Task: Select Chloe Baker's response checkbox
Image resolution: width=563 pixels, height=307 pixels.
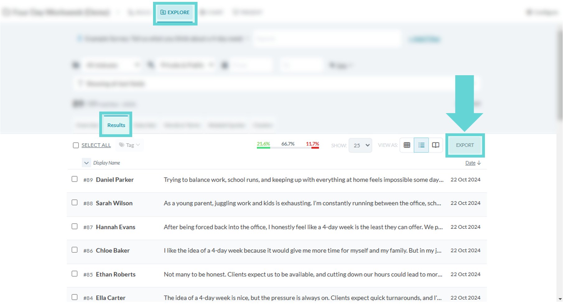Action: (74, 250)
